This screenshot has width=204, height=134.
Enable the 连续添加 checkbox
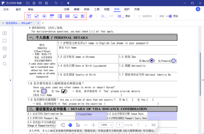point(139,16)
